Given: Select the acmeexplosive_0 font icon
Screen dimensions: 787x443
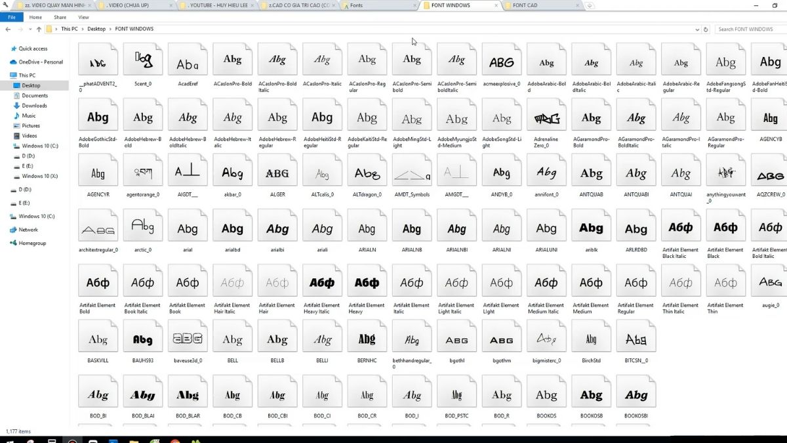Looking at the screenshot, I should click(502, 60).
